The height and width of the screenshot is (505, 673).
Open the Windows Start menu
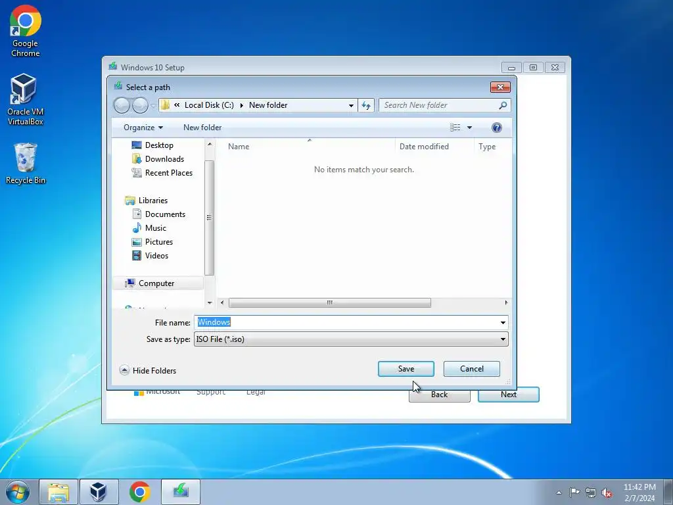pyautogui.click(x=18, y=492)
